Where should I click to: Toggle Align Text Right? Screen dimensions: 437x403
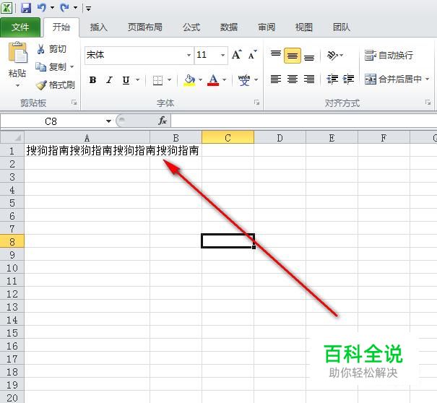(309, 79)
